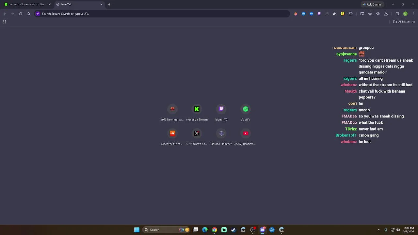Open the media controls music-note icon

(397, 14)
